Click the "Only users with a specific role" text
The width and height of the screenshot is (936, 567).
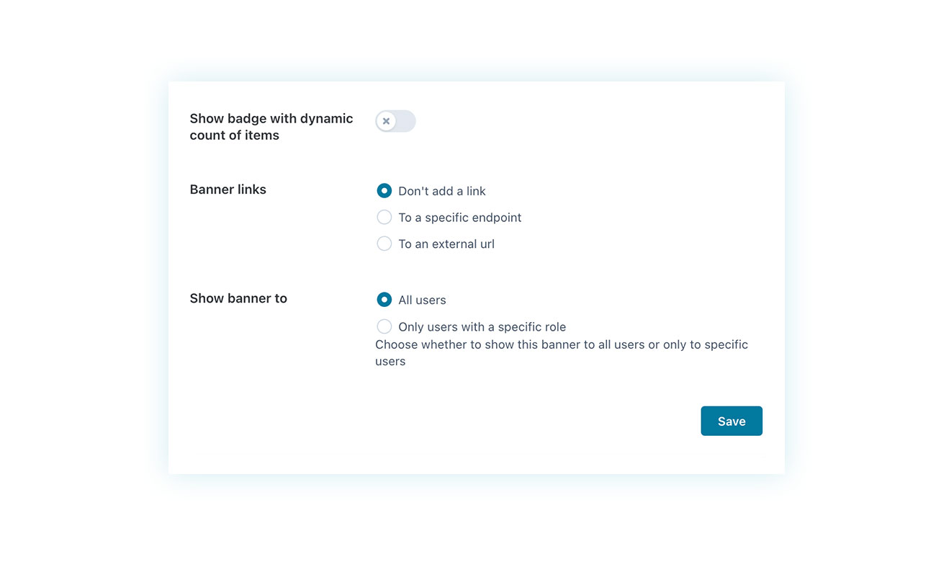pos(482,326)
